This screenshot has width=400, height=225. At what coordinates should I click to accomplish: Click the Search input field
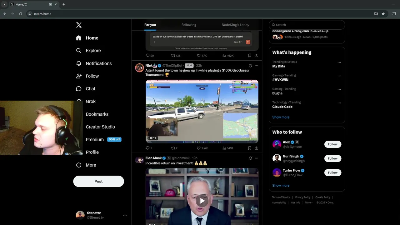(x=307, y=25)
